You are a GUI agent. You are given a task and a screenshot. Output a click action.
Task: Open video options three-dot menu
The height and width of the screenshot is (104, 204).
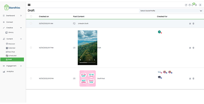coord(95,60)
